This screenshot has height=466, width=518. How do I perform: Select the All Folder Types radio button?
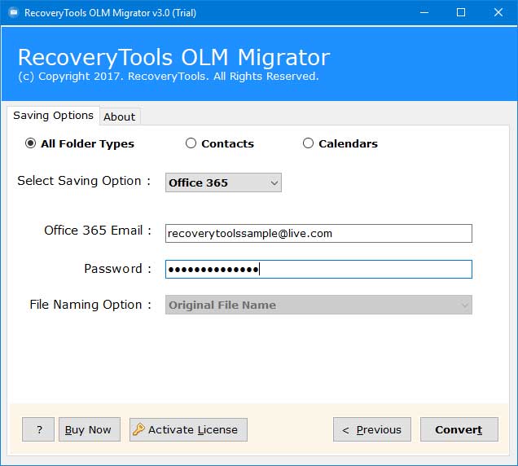[30, 143]
